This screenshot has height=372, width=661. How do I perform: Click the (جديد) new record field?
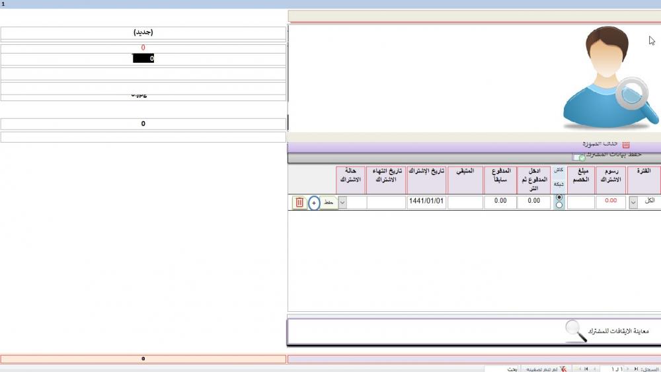[143, 32]
